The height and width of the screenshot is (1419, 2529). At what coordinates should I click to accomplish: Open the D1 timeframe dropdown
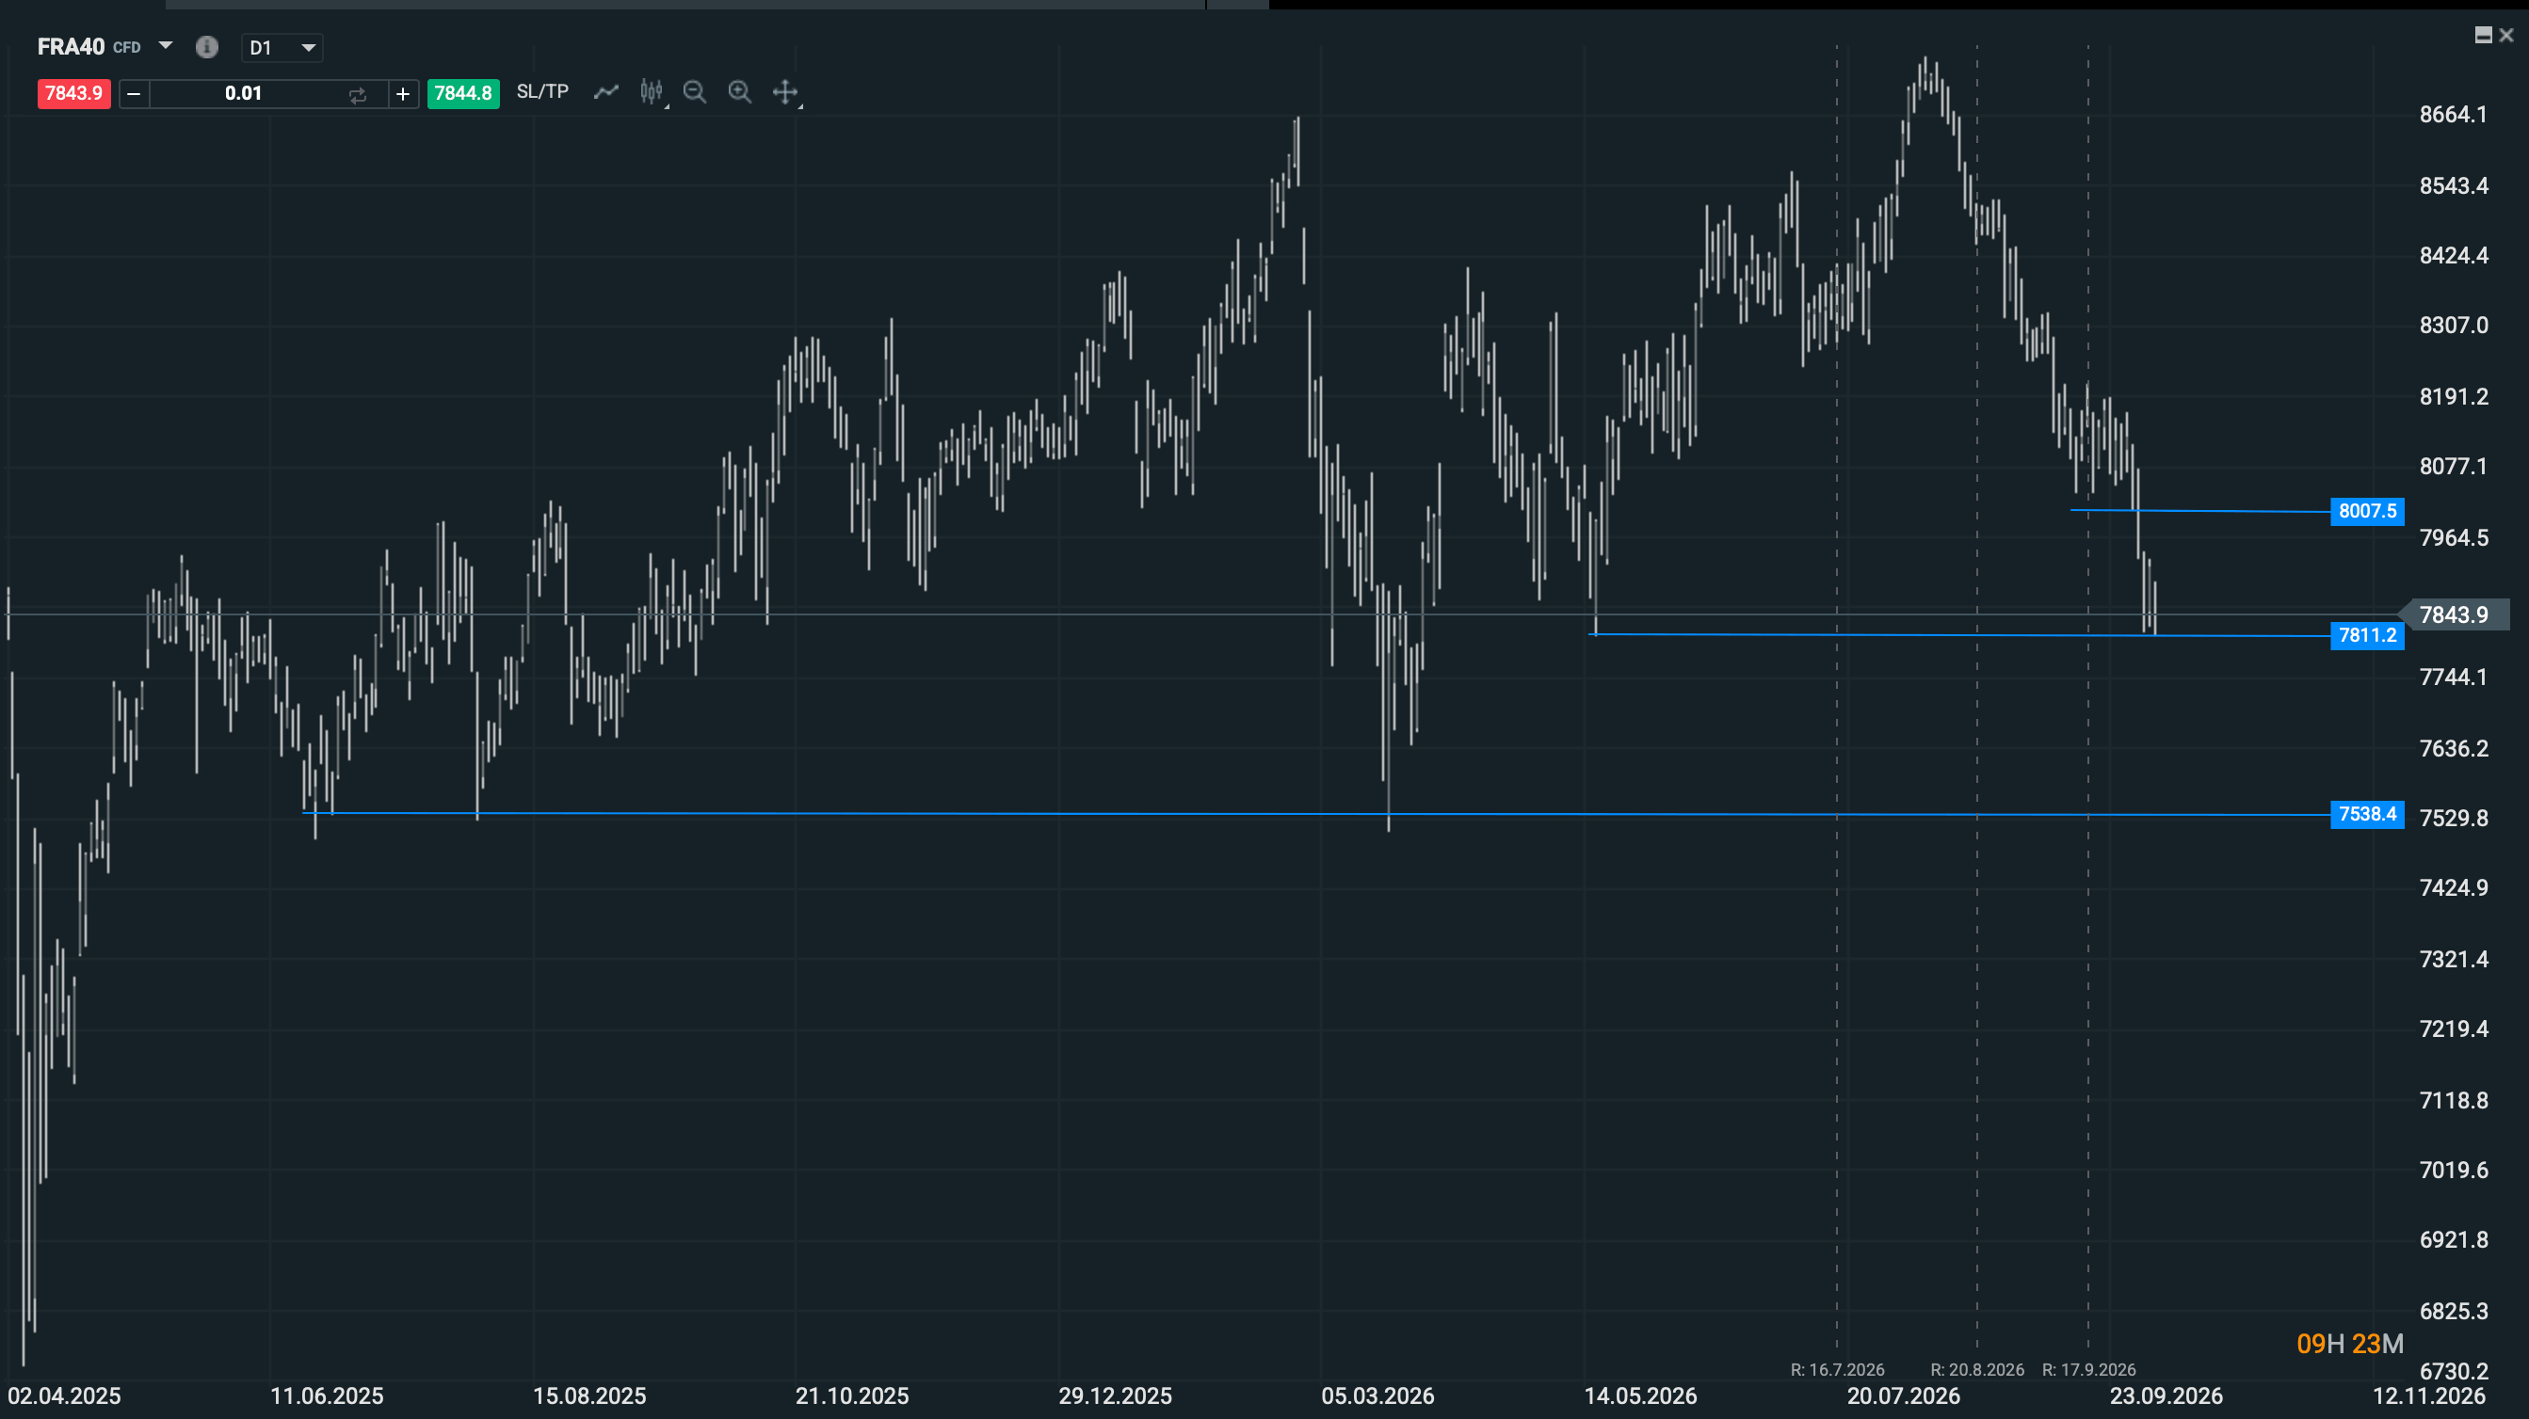[282, 47]
